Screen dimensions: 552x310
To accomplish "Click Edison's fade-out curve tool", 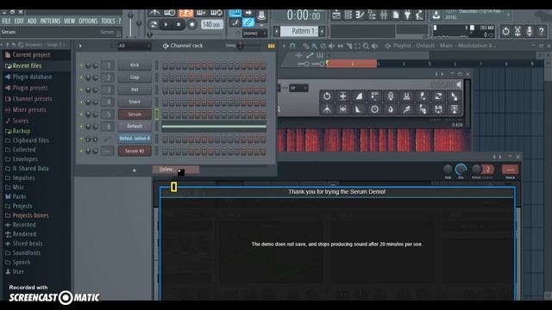I will 359,109.
